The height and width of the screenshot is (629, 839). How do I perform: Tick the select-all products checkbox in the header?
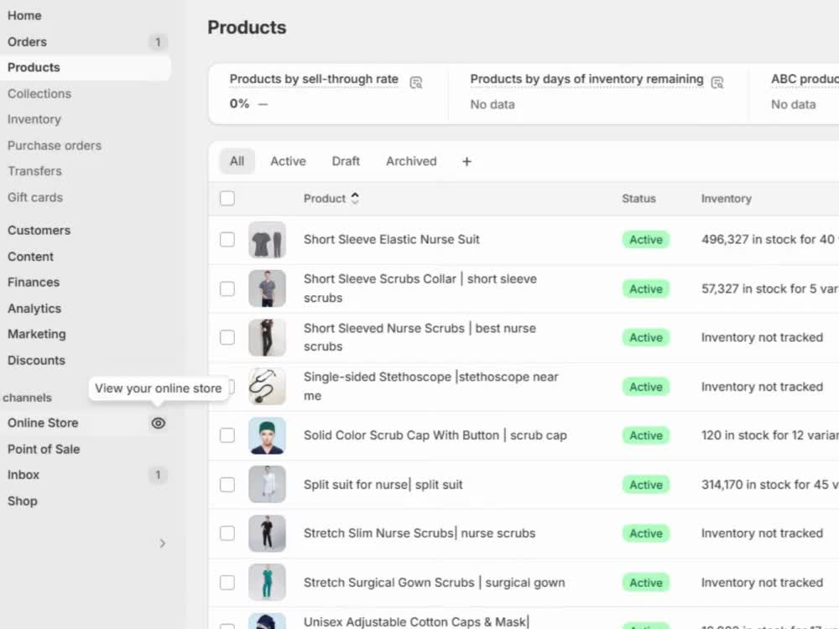coord(227,199)
